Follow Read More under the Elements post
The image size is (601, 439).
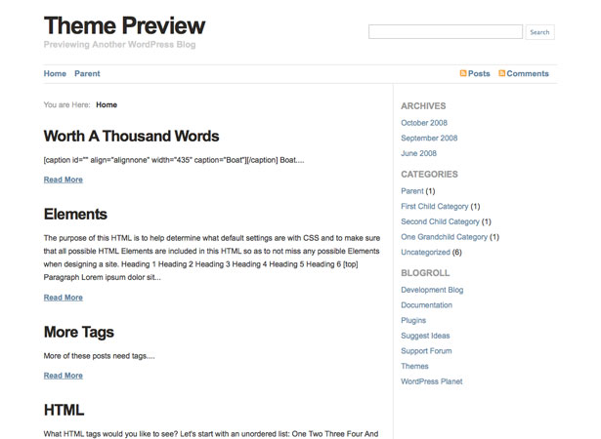tap(64, 298)
